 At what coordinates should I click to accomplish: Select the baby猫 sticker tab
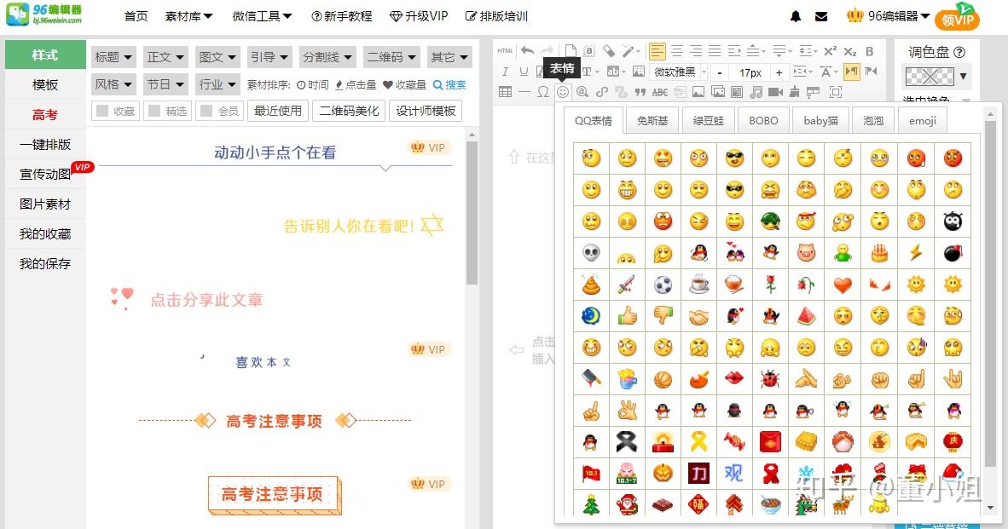tap(820, 120)
